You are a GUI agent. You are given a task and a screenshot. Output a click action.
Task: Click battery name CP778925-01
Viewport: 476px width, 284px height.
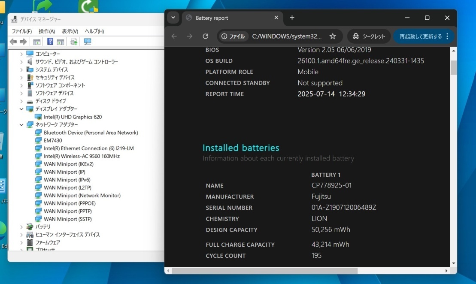point(331,185)
